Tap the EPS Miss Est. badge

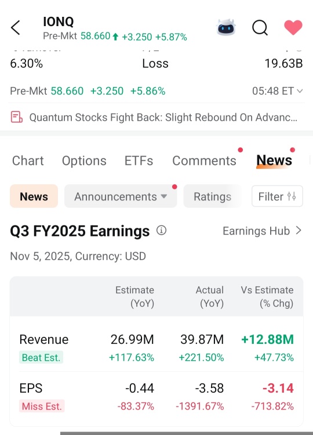[42, 406]
